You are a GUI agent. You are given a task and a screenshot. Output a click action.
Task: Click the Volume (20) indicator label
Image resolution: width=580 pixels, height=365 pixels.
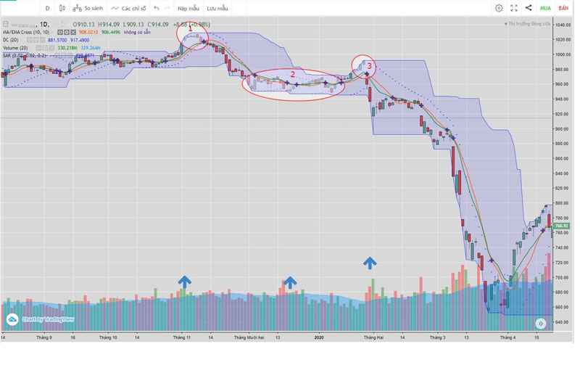point(15,48)
